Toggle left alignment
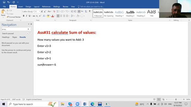 tap(58, 16)
